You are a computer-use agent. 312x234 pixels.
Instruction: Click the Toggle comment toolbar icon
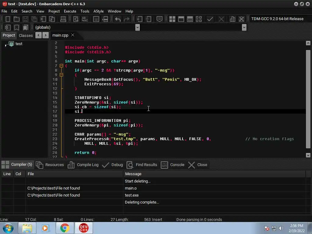pos(159,19)
